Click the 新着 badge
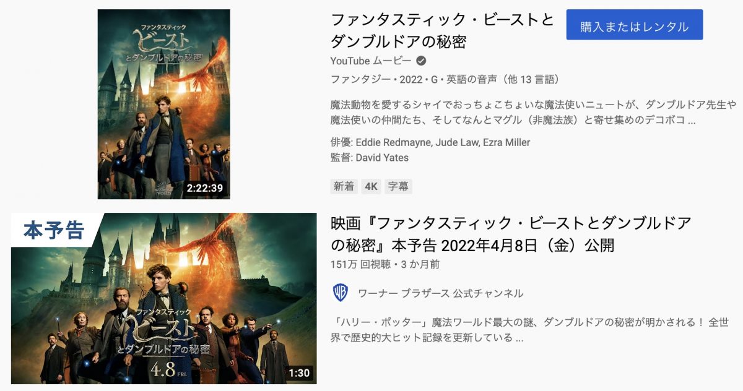This screenshot has height=391, width=743. (x=344, y=186)
